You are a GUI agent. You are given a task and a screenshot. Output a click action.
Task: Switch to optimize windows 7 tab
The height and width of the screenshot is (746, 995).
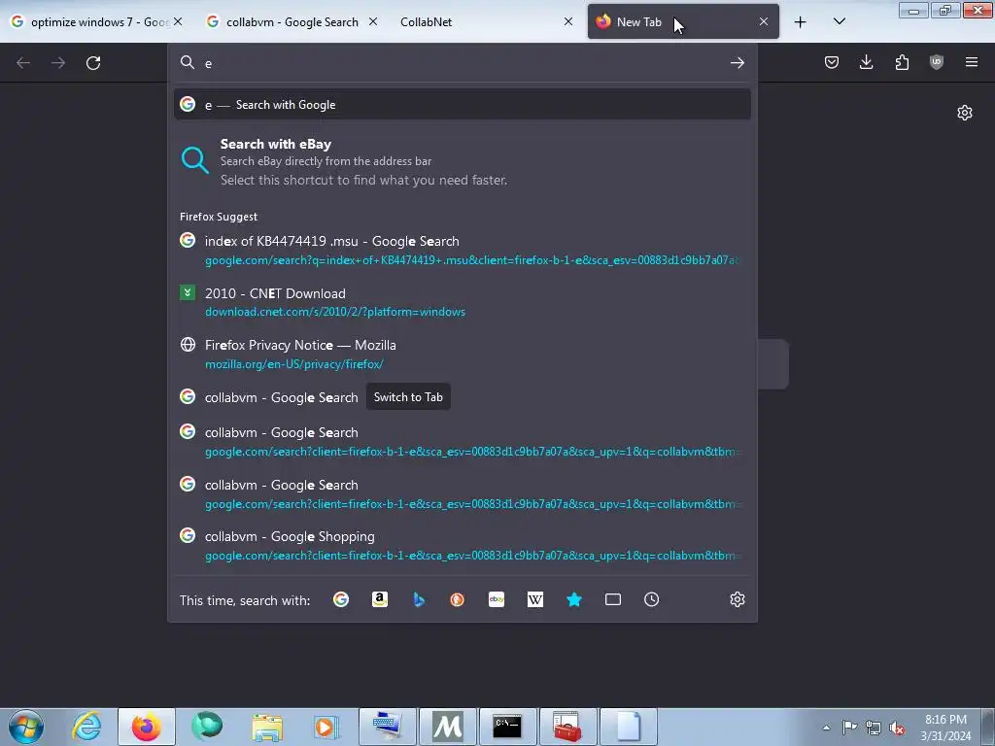coord(97,21)
